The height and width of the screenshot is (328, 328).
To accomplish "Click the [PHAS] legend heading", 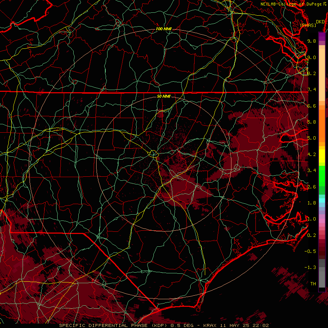I will [x=308, y=25].
